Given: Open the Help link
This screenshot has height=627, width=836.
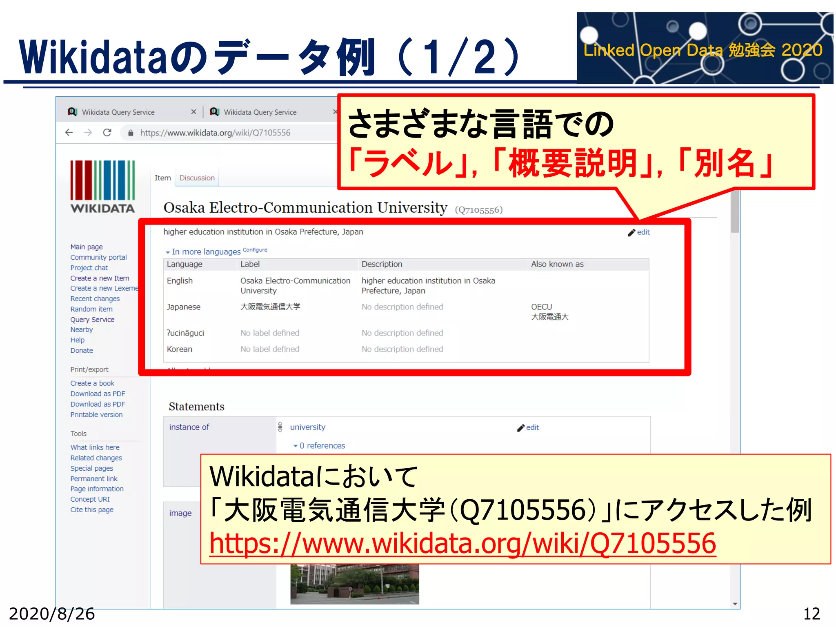Looking at the screenshot, I should pos(77,340).
